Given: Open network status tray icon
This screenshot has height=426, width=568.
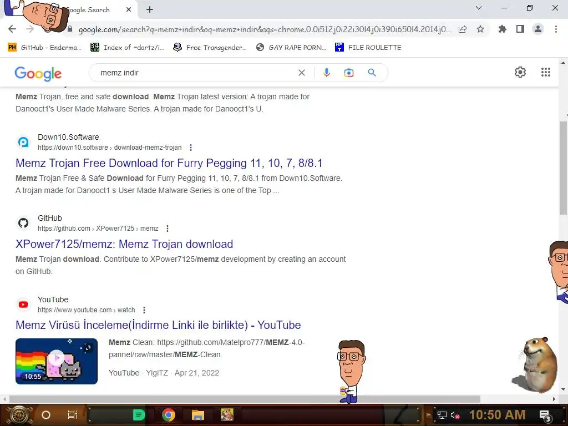Looking at the screenshot, I should (x=442, y=415).
